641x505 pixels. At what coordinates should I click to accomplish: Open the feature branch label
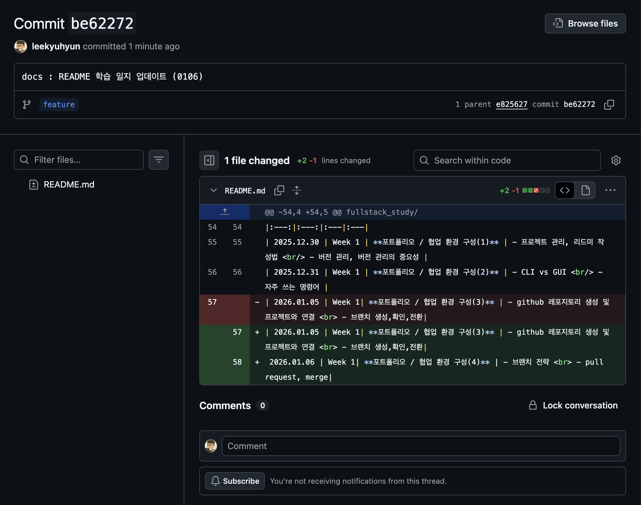tap(59, 104)
